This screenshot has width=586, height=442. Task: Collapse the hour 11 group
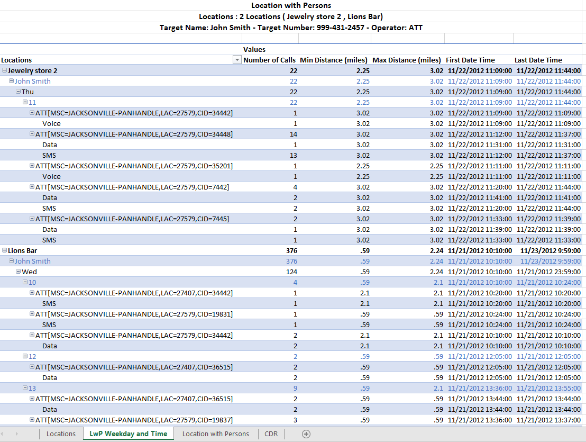(25, 102)
